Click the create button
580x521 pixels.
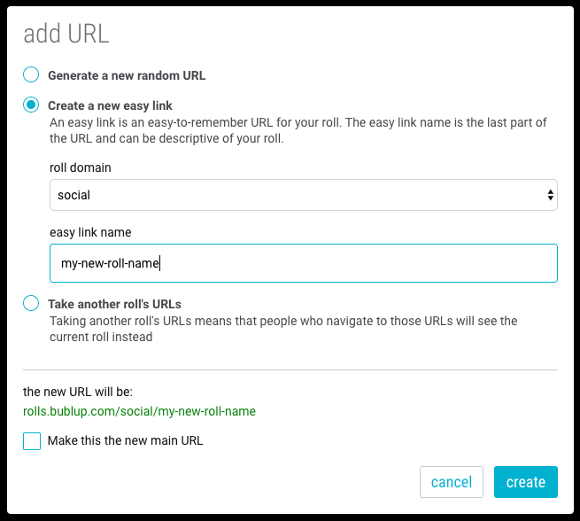point(526,482)
